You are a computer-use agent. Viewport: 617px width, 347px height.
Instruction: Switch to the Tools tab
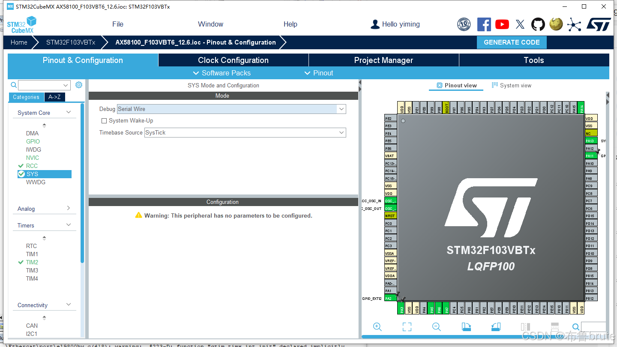click(x=534, y=60)
